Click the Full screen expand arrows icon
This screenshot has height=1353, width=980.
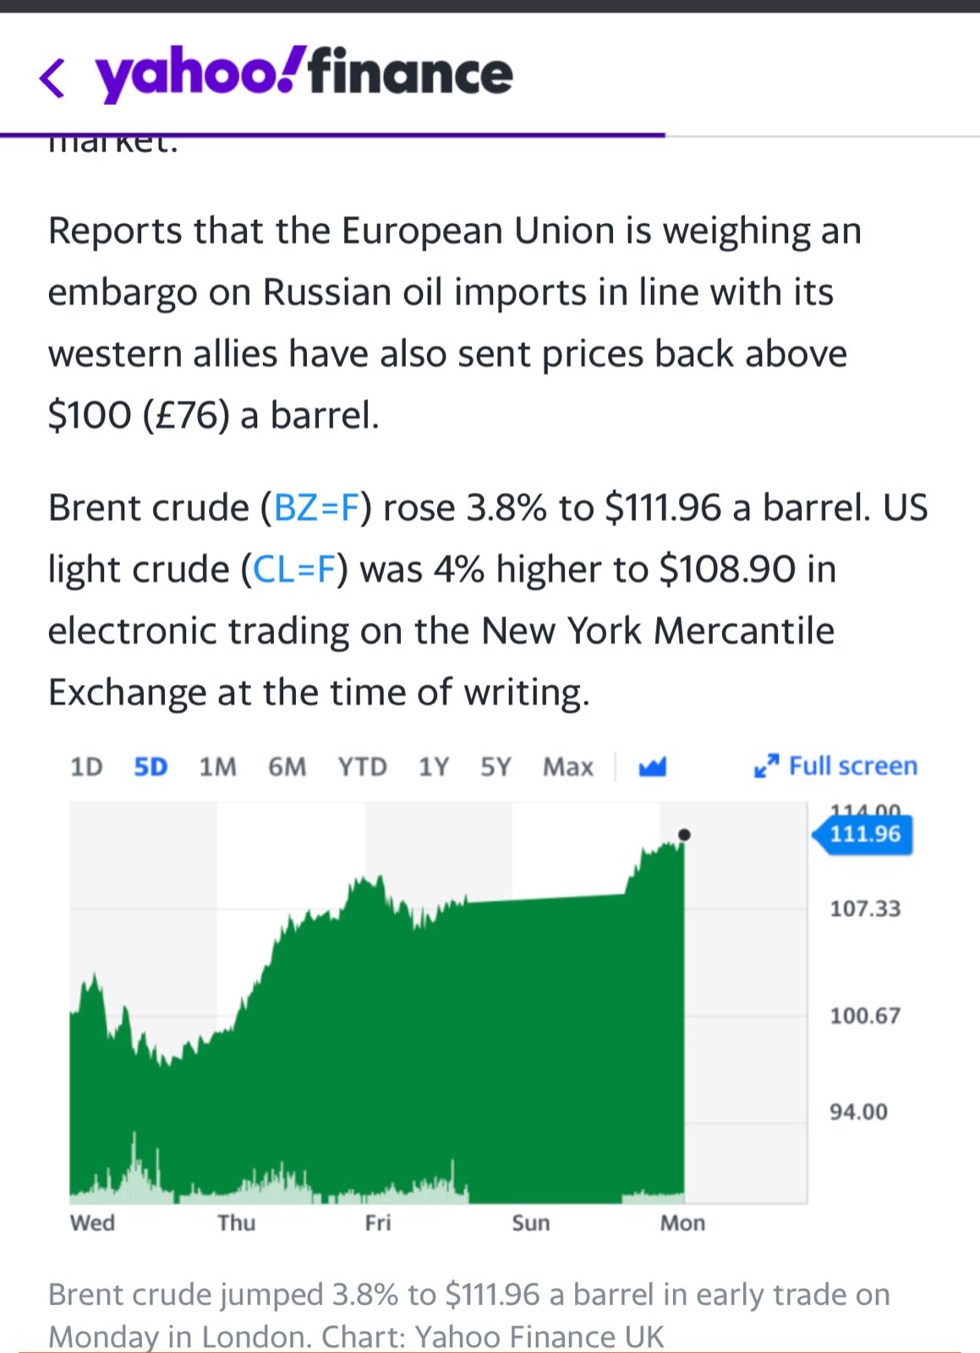click(x=766, y=766)
